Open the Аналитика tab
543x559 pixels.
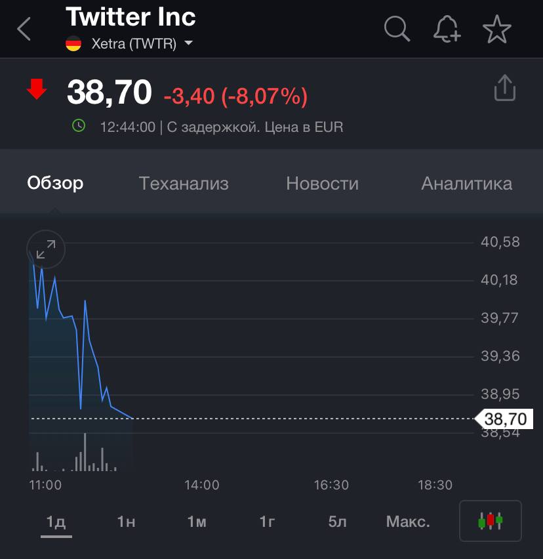pos(466,183)
